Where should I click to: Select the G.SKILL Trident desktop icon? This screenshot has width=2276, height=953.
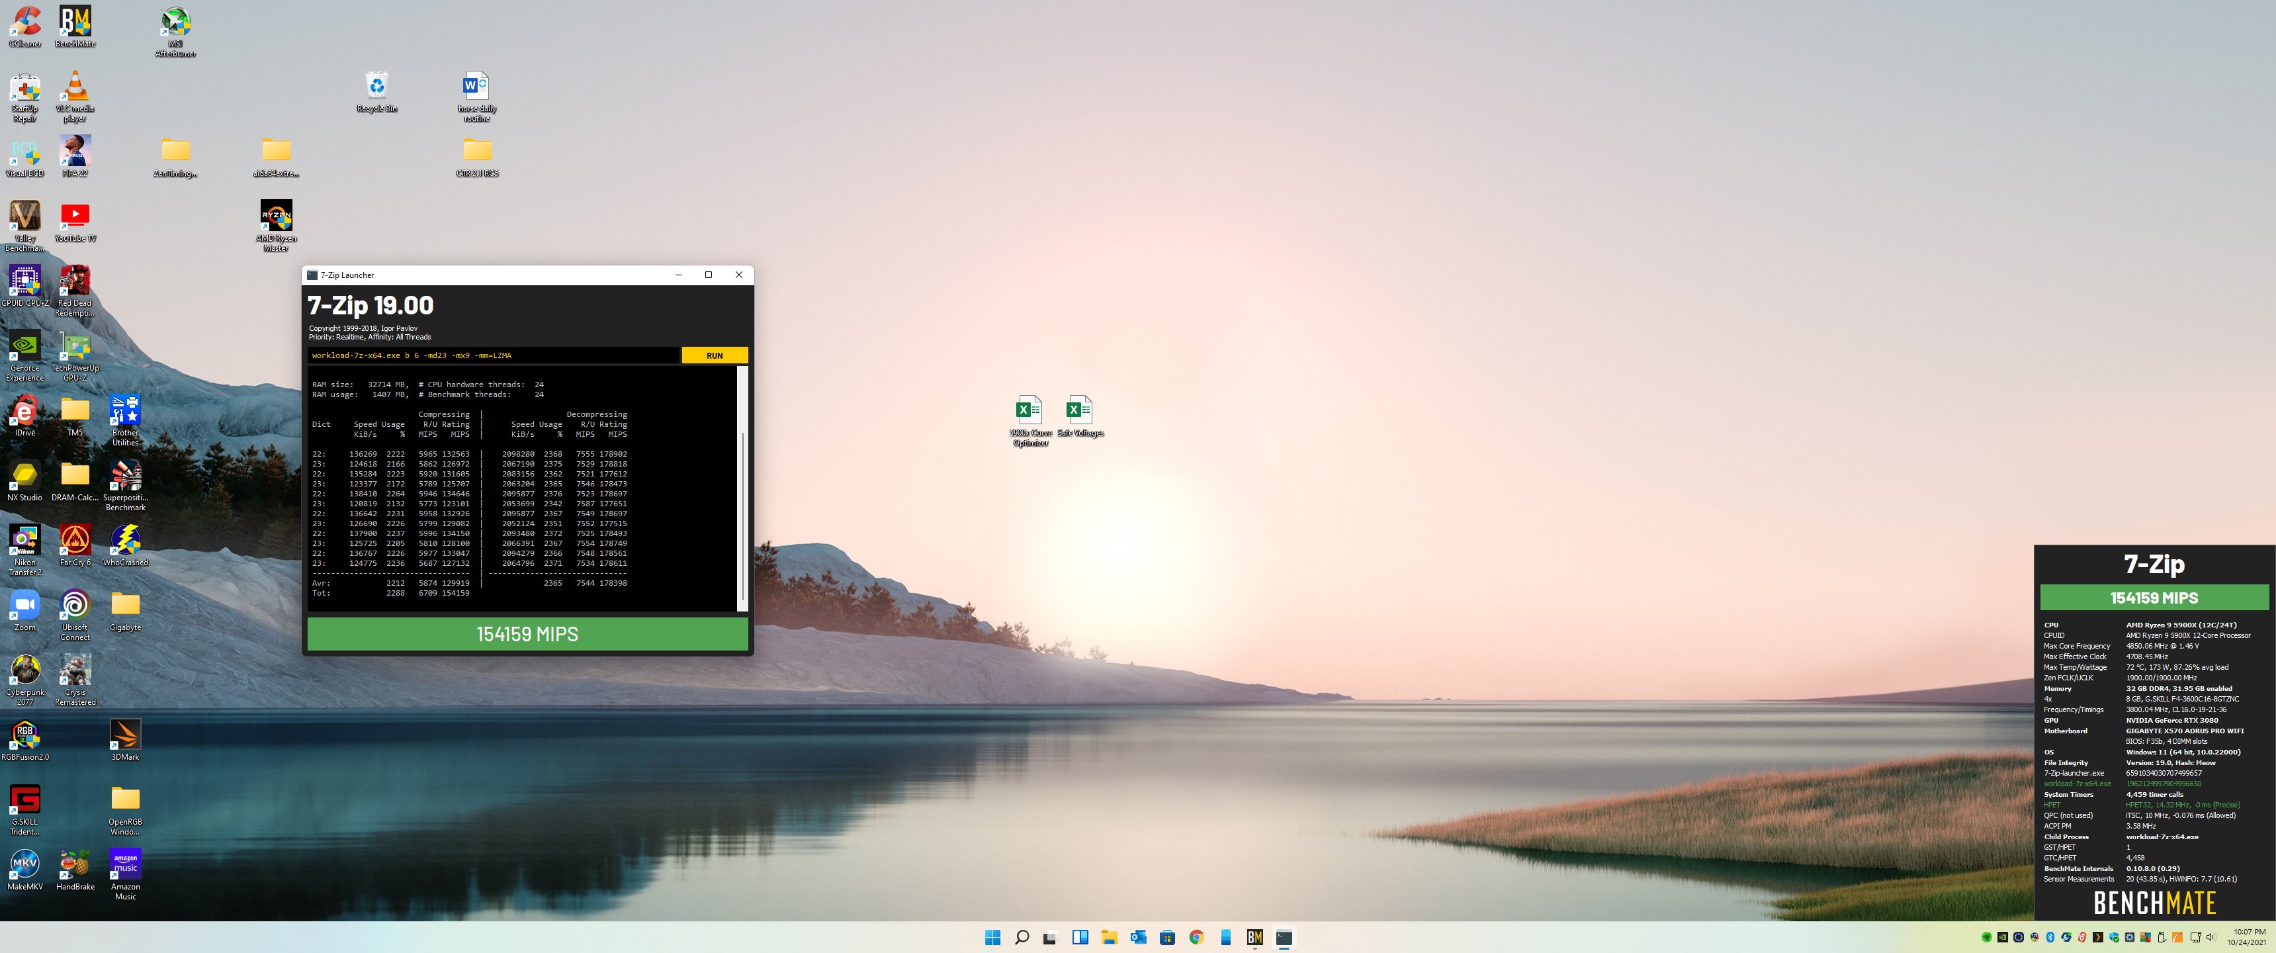(x=24, y=811)
